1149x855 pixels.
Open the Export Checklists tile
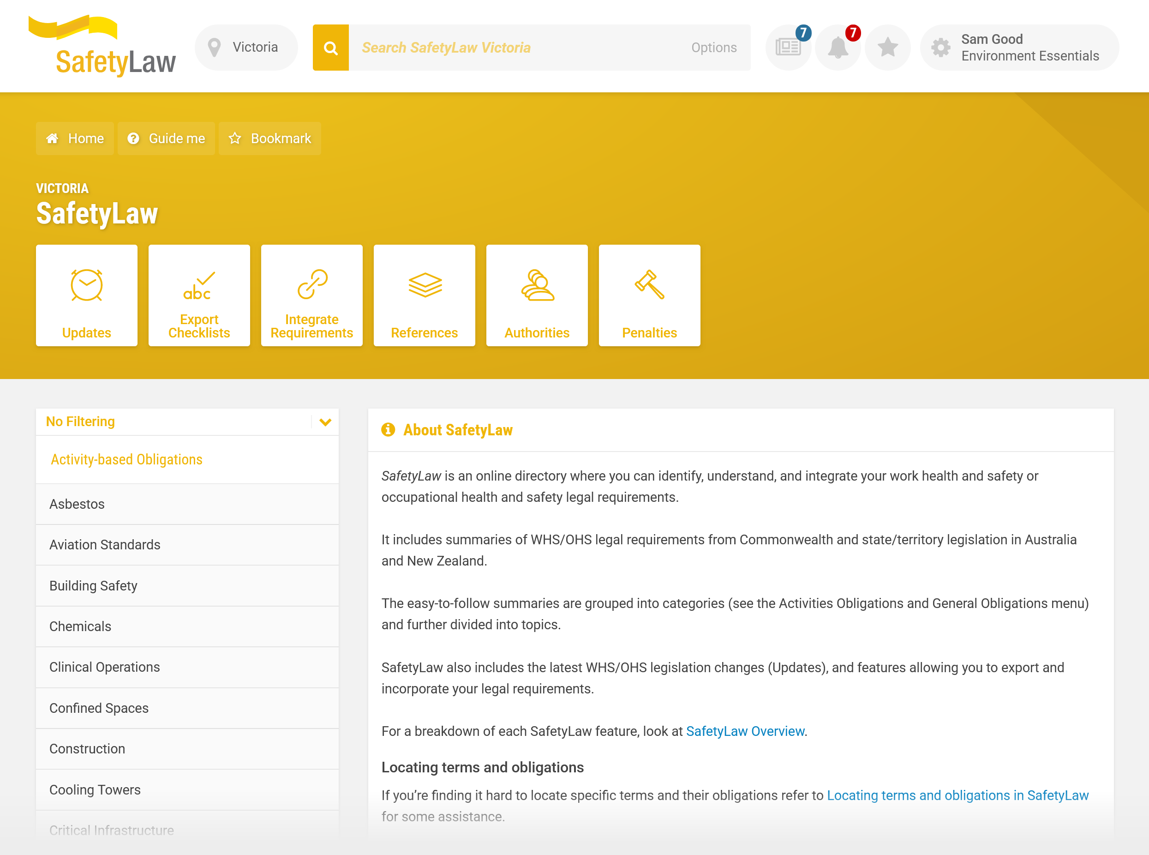(x=199, y=295)
